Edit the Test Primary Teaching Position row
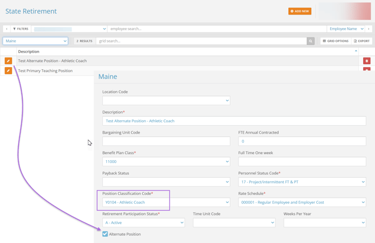 pos(8,71)
